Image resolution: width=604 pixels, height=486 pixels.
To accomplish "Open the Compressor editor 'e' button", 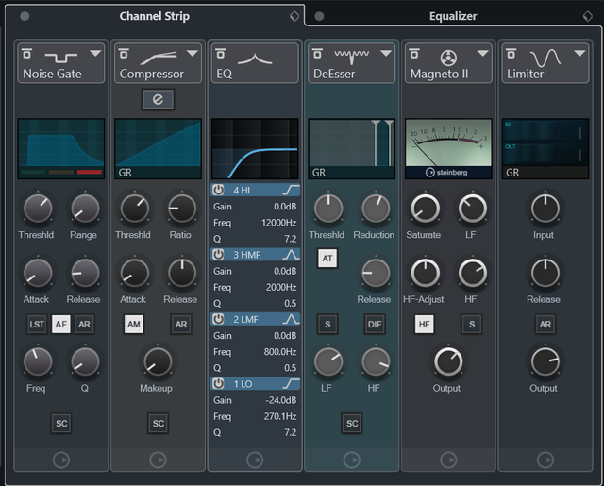I will click(158, 99).
